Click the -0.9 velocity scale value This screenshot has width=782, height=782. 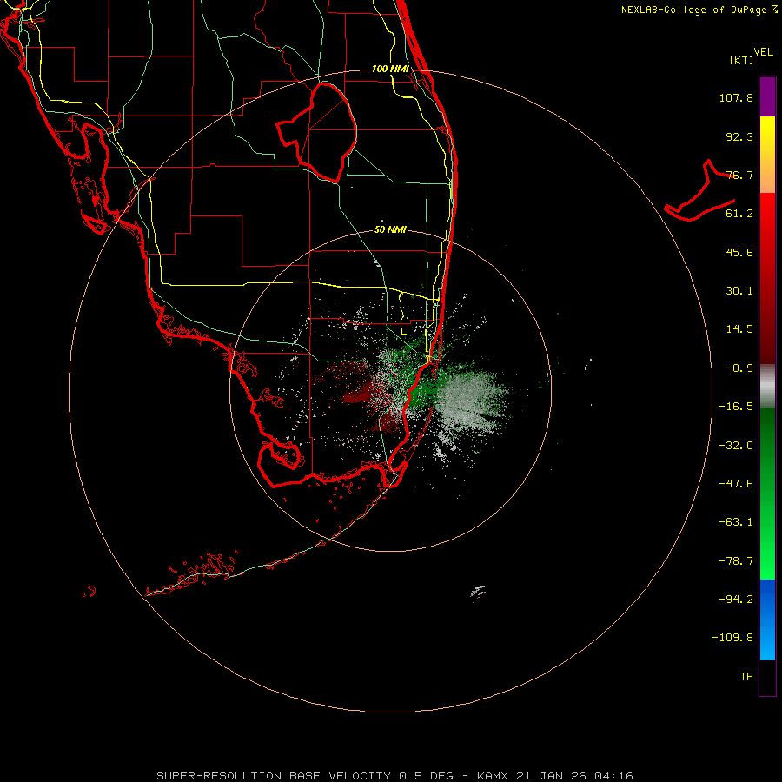[739, 368]
